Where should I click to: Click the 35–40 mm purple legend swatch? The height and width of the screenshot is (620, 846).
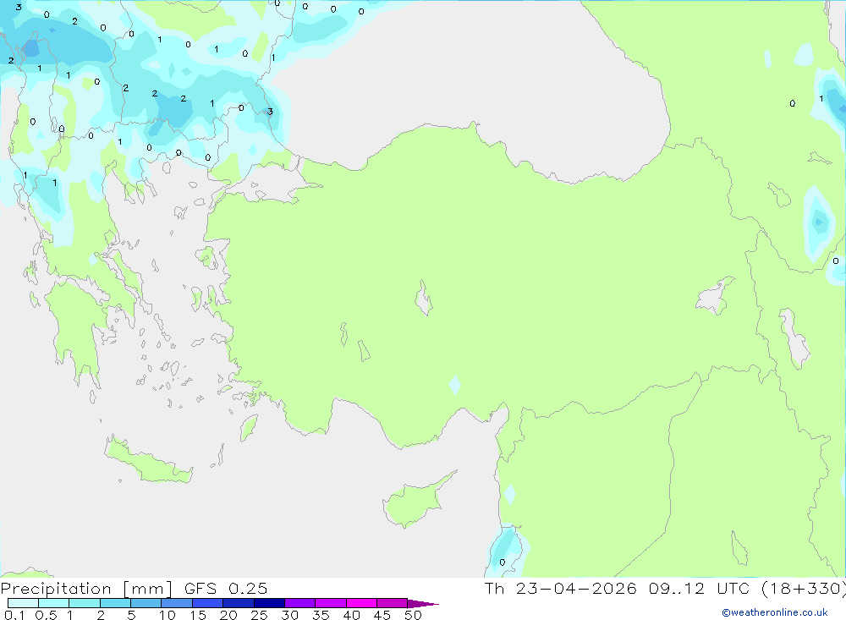pos(331,603)
